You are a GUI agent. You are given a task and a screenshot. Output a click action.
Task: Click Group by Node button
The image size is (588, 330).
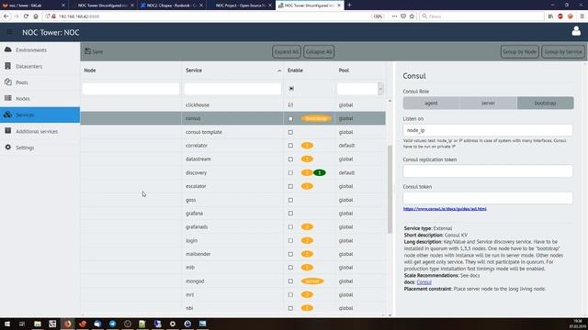(x=519, y=51)
